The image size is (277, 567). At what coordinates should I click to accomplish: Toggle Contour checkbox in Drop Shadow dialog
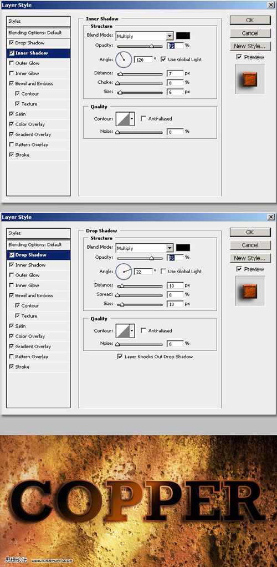point(18,305)
